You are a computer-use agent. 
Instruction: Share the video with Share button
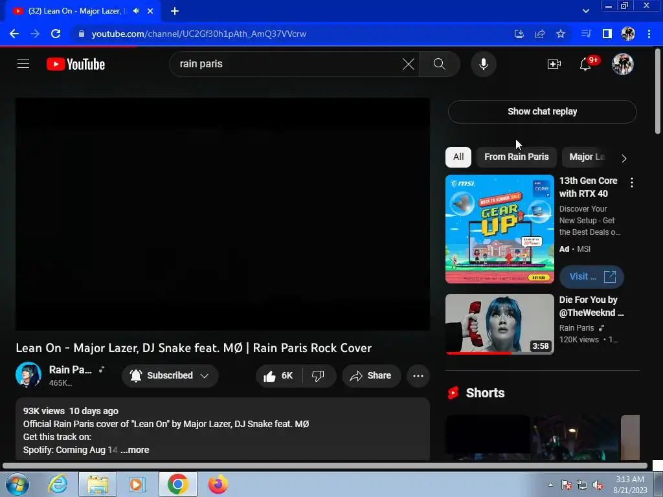point(371,376)
